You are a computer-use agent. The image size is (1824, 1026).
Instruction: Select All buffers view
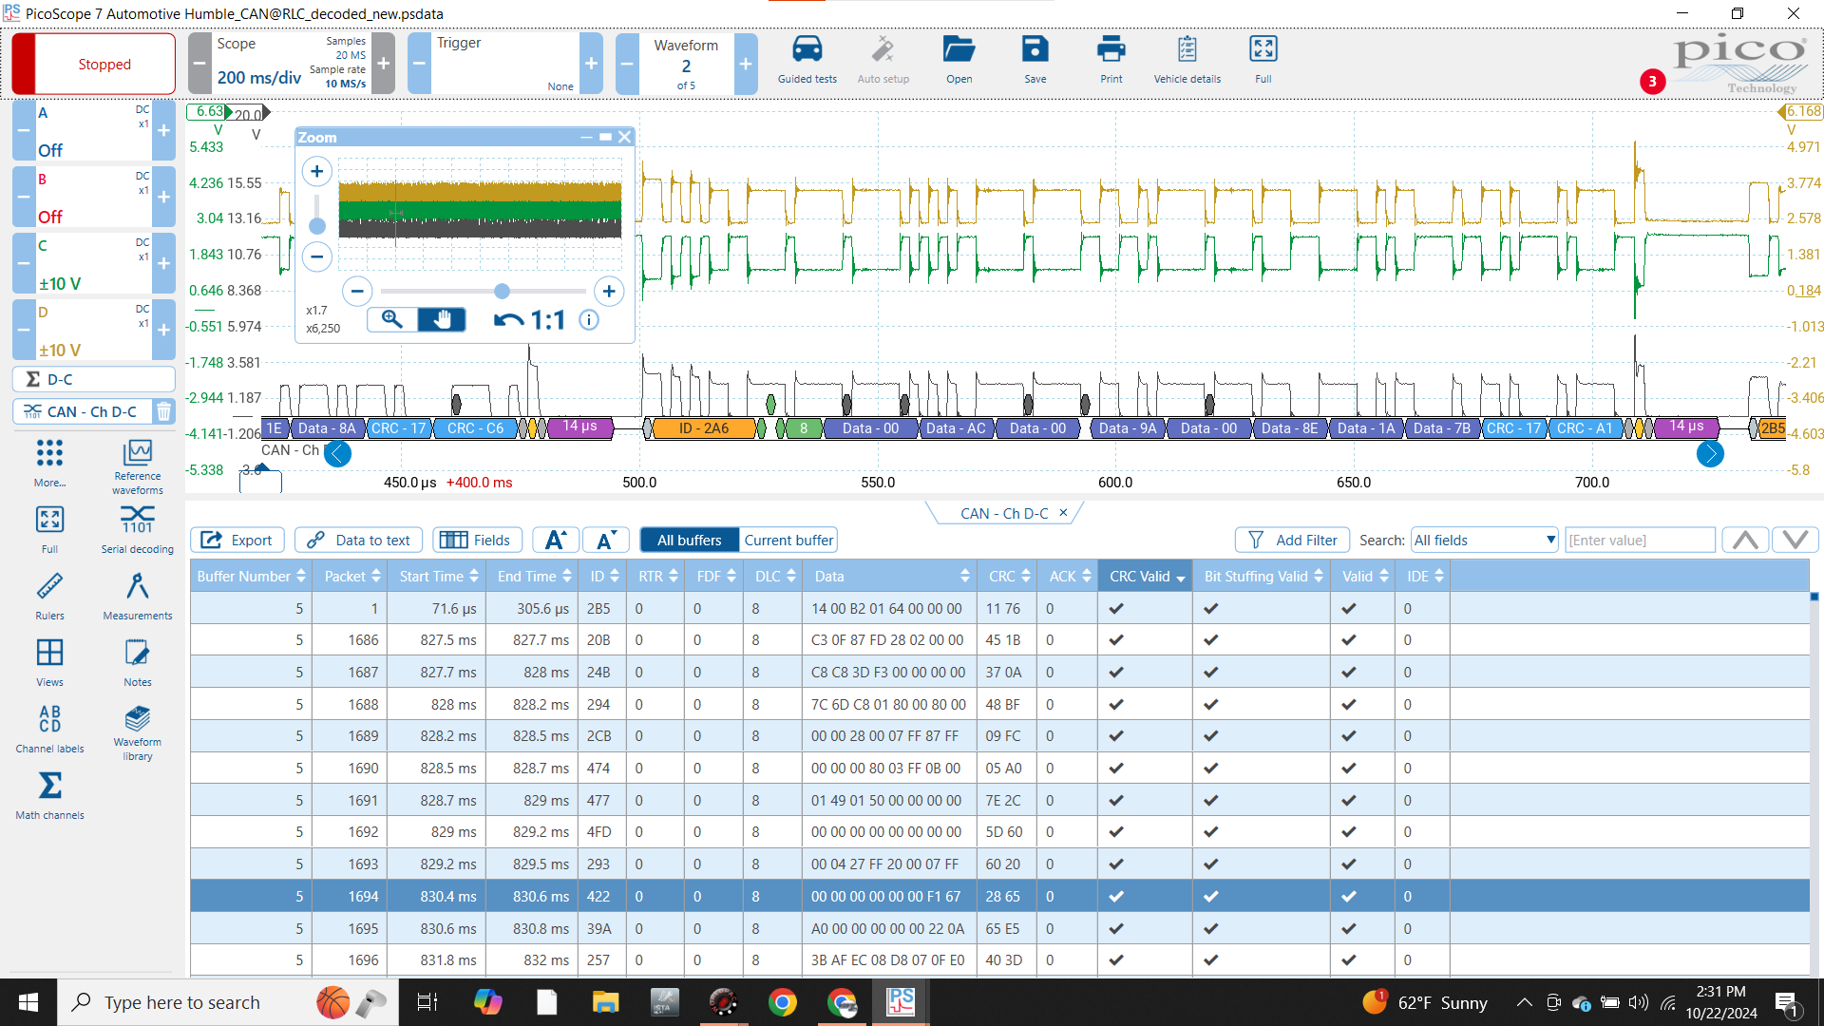coord(689,540)
